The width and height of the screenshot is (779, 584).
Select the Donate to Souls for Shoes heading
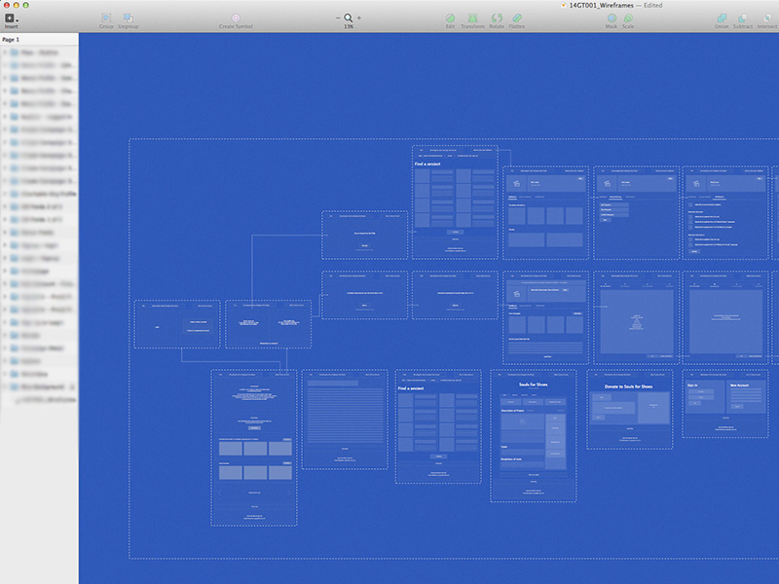pyautogui.click(x=628, y=386)
